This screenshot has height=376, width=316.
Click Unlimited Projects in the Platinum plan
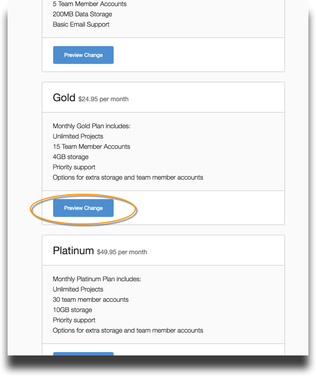[x=78, y=289]
